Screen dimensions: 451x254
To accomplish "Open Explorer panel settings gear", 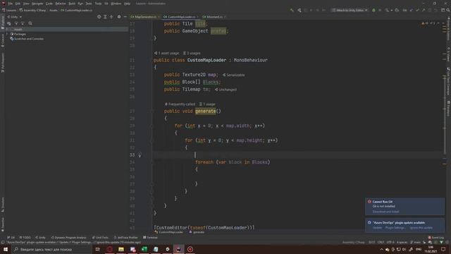I will point(119,17).
